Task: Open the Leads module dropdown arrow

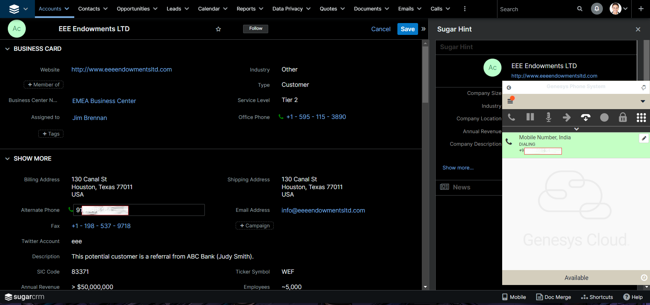Action: pyautogui.click(x=187, y=9)
